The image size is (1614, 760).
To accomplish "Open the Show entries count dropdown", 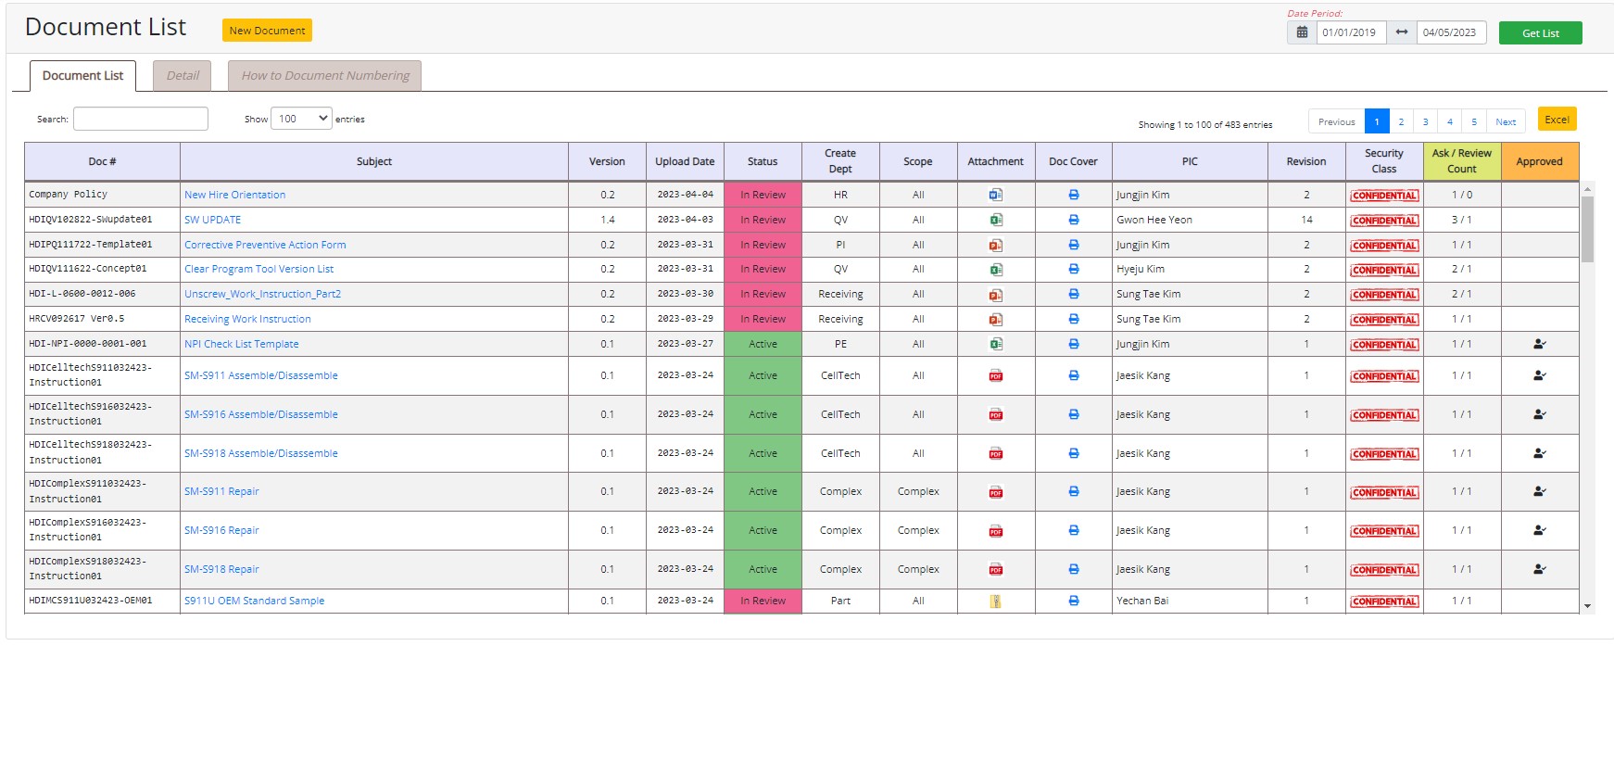I will point(301,119).
